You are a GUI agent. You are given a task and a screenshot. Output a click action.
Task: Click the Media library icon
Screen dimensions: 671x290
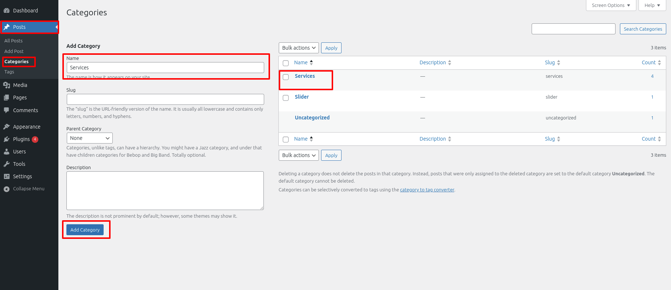[7, 85]
